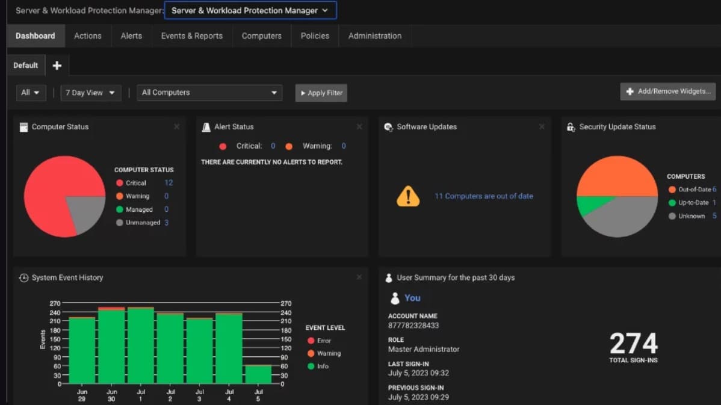This screenshot has height=405, width=721.
Task: Click the Software Updates gear icon
Action: [x=388, y=126]
